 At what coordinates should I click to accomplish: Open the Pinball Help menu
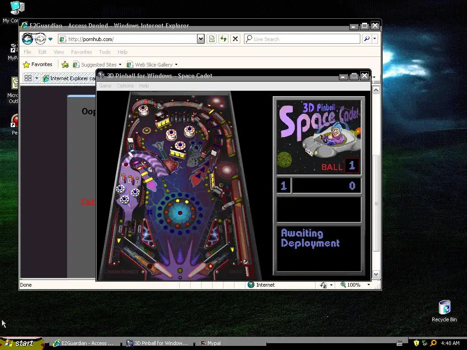click(x=144, y=86)
